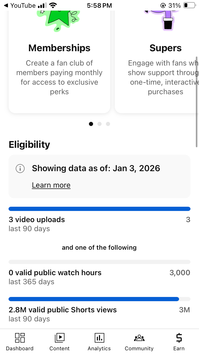Tap the 5:58 PM clock in status bar
This screenshot has height=354, width=199.
tap(99, 5)
